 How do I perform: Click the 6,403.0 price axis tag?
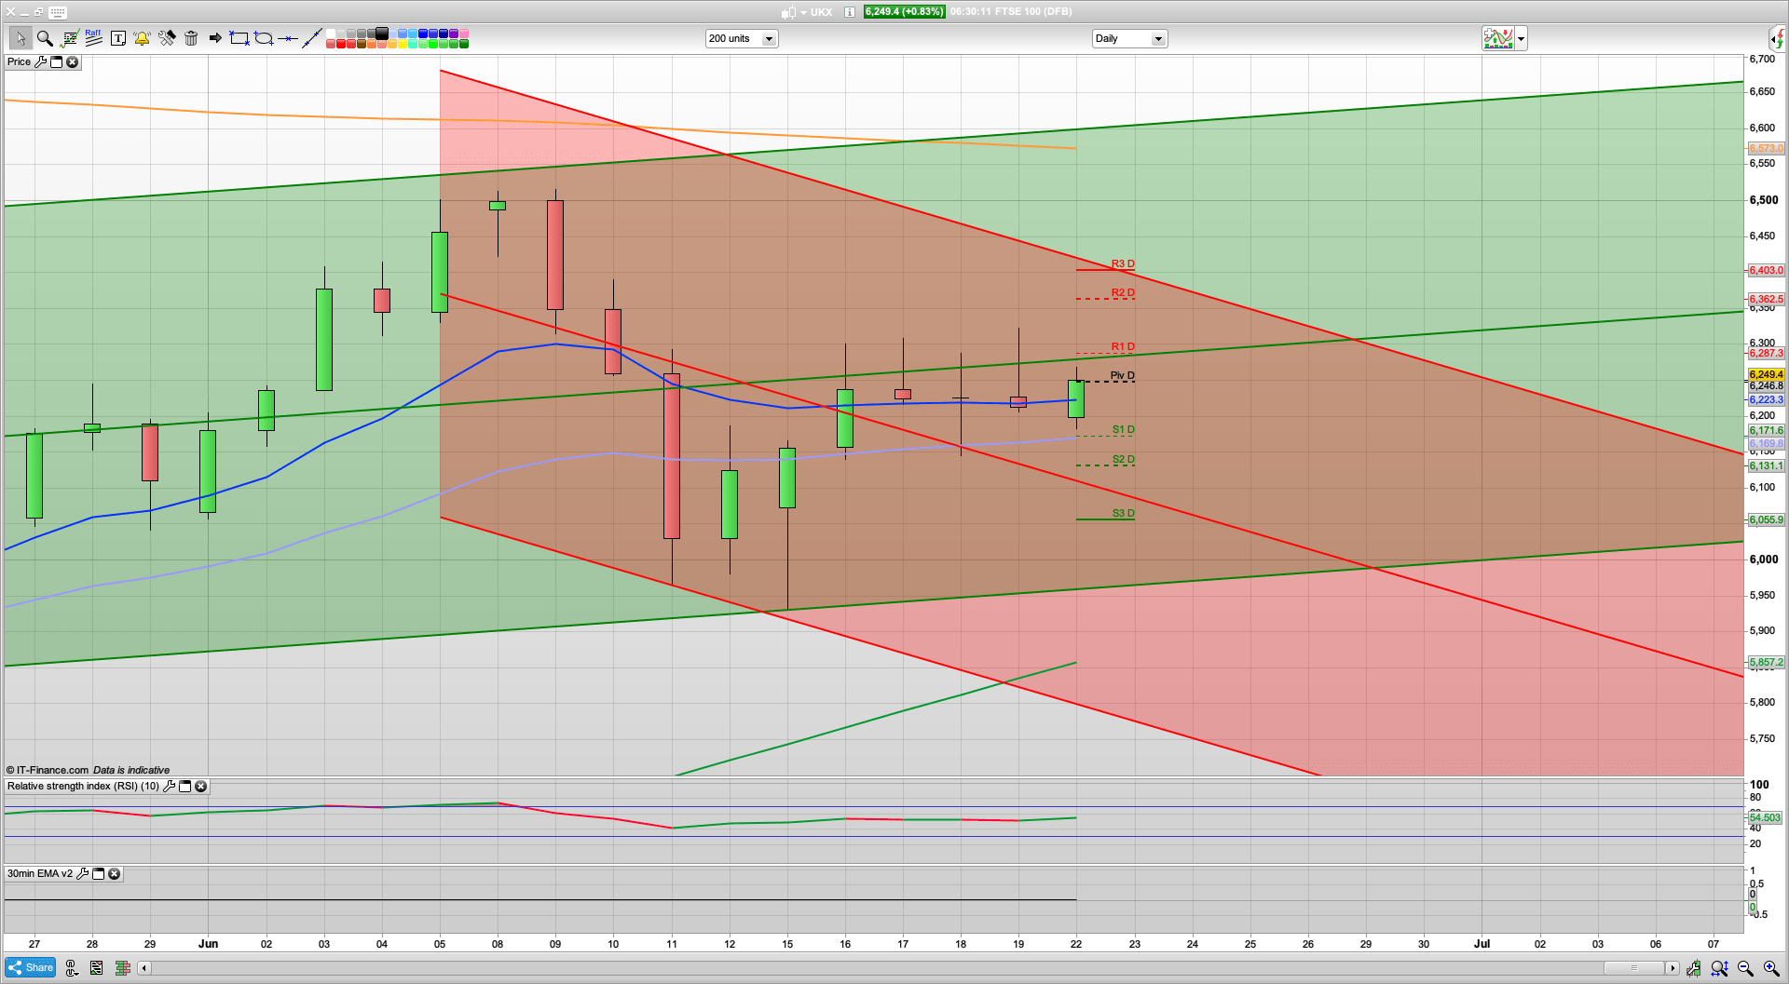click(1766, 271)
